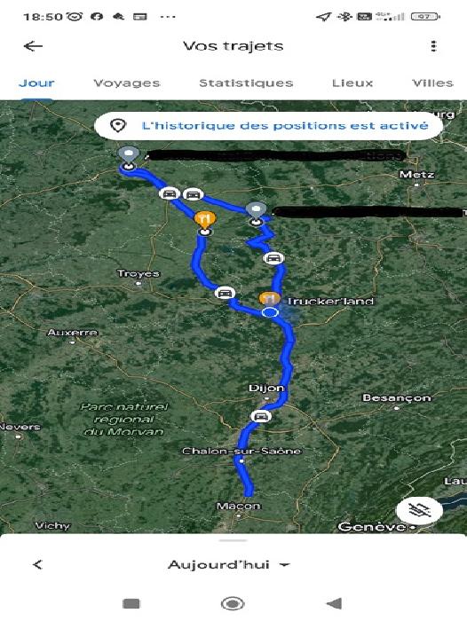Open the Lieux tab
The width and height of the screenshot is (467, 621).
352,83
